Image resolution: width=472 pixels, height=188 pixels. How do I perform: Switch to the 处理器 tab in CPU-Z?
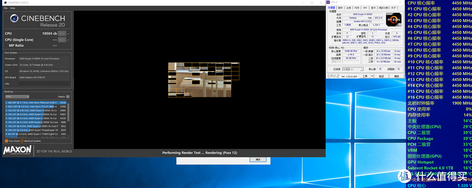point(331,8)
